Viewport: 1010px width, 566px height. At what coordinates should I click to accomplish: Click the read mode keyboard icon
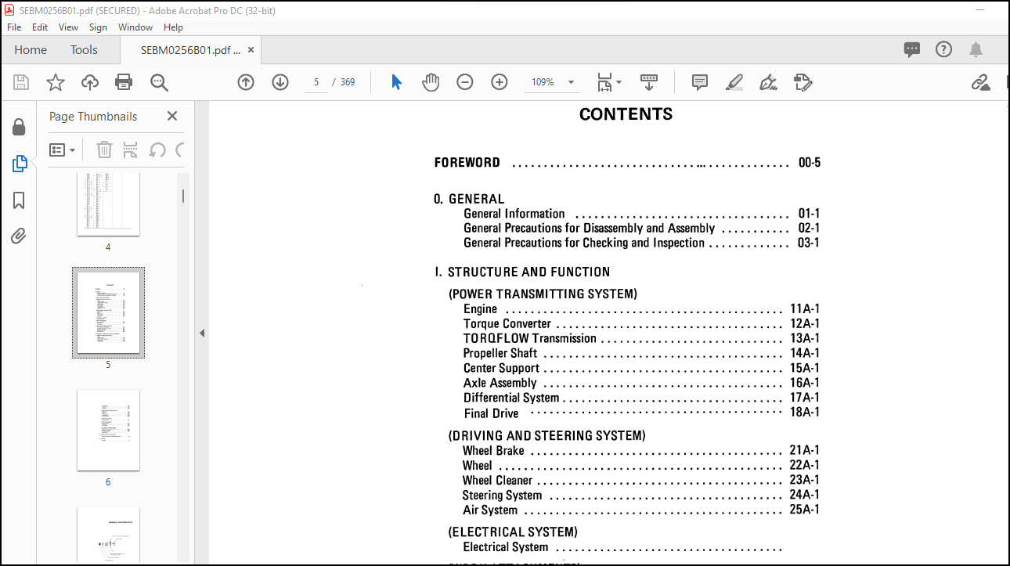(x=649, y=82)
